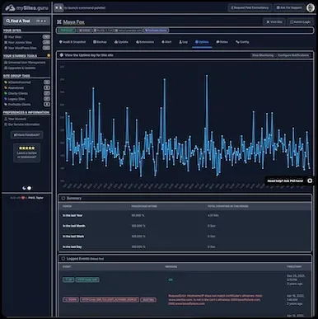The width and height of the screenshot is (318, 319).
Task: Click the Have Feedback? button
Action: coord(26,135)
